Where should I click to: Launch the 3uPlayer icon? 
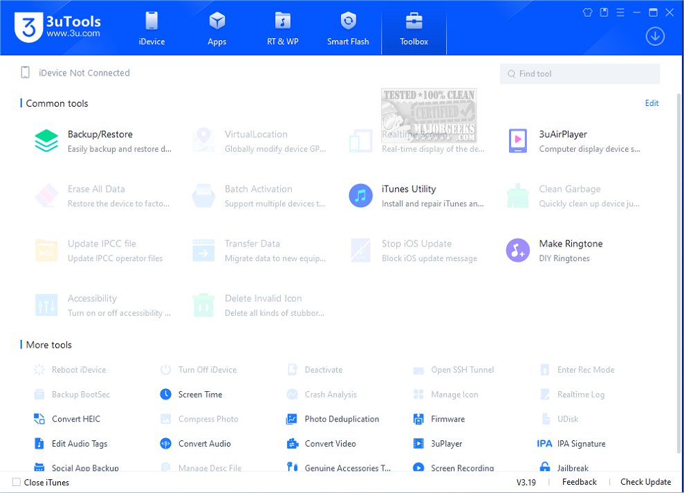coord(418,444)
